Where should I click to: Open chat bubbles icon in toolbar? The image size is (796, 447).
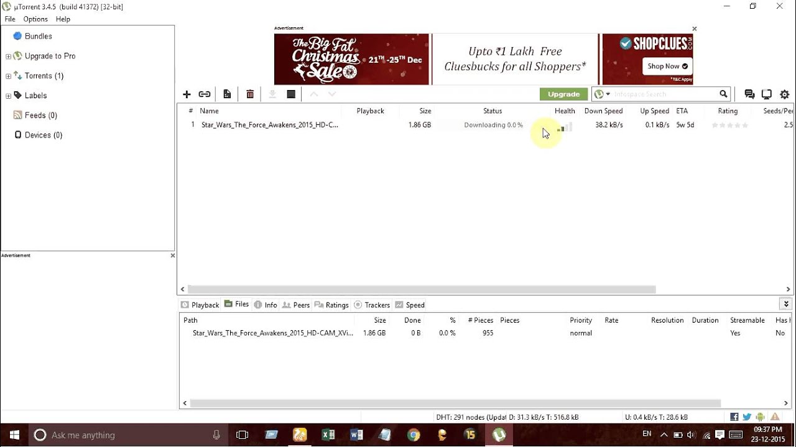click(749, 94)
